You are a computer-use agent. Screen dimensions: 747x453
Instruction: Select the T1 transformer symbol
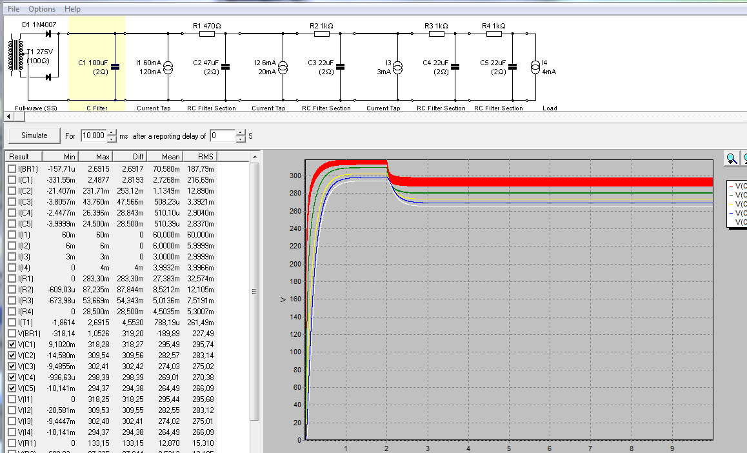coord(14,56)
